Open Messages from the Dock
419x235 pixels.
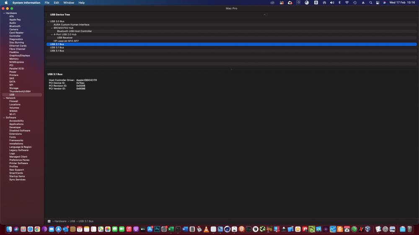pyautogui.click(x=115, y=229)
